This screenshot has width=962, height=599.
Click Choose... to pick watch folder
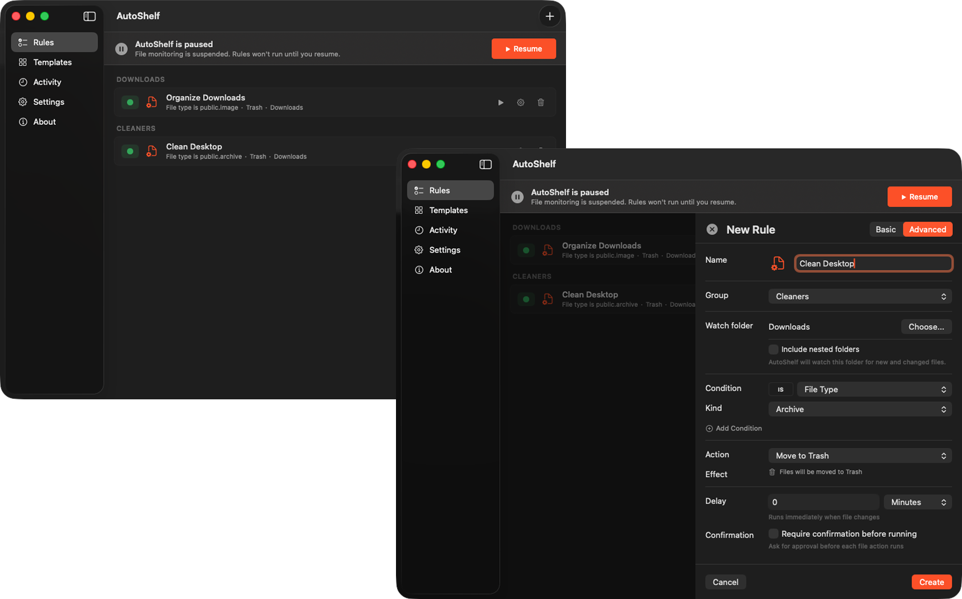[x=927, y=327]
